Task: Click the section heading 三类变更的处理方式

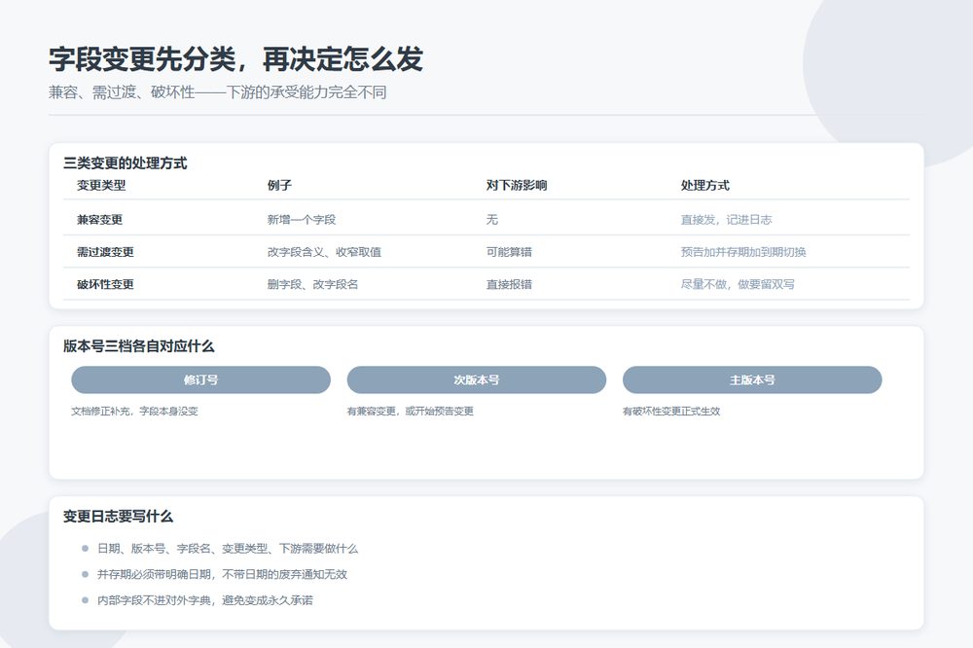Action: point(125,163)
